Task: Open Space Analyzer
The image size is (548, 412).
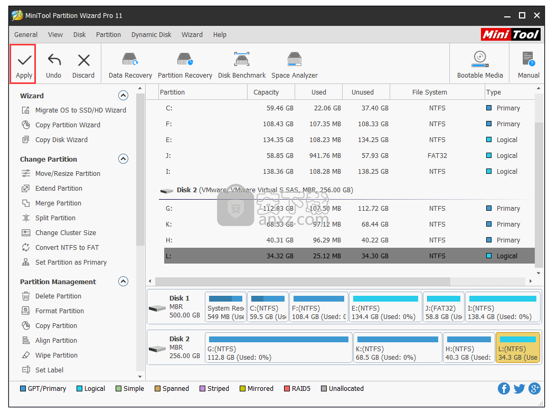Action: pos(294,65)
